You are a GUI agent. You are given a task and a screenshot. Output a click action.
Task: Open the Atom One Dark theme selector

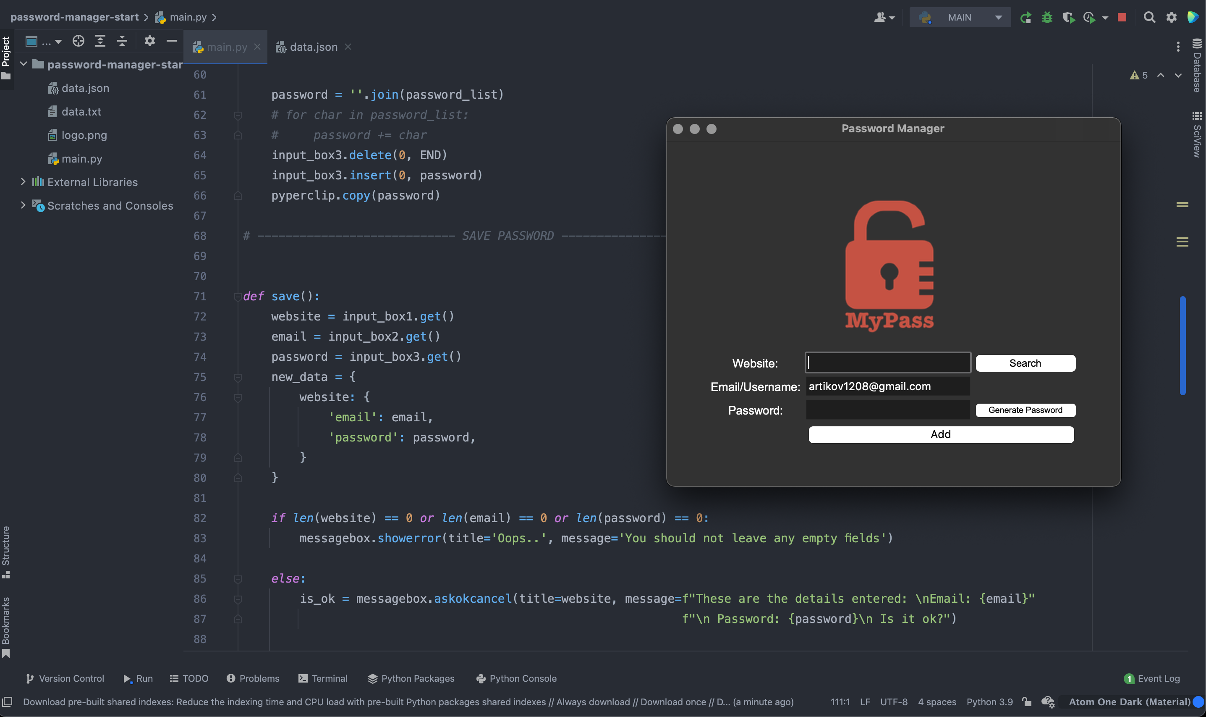1129,702
